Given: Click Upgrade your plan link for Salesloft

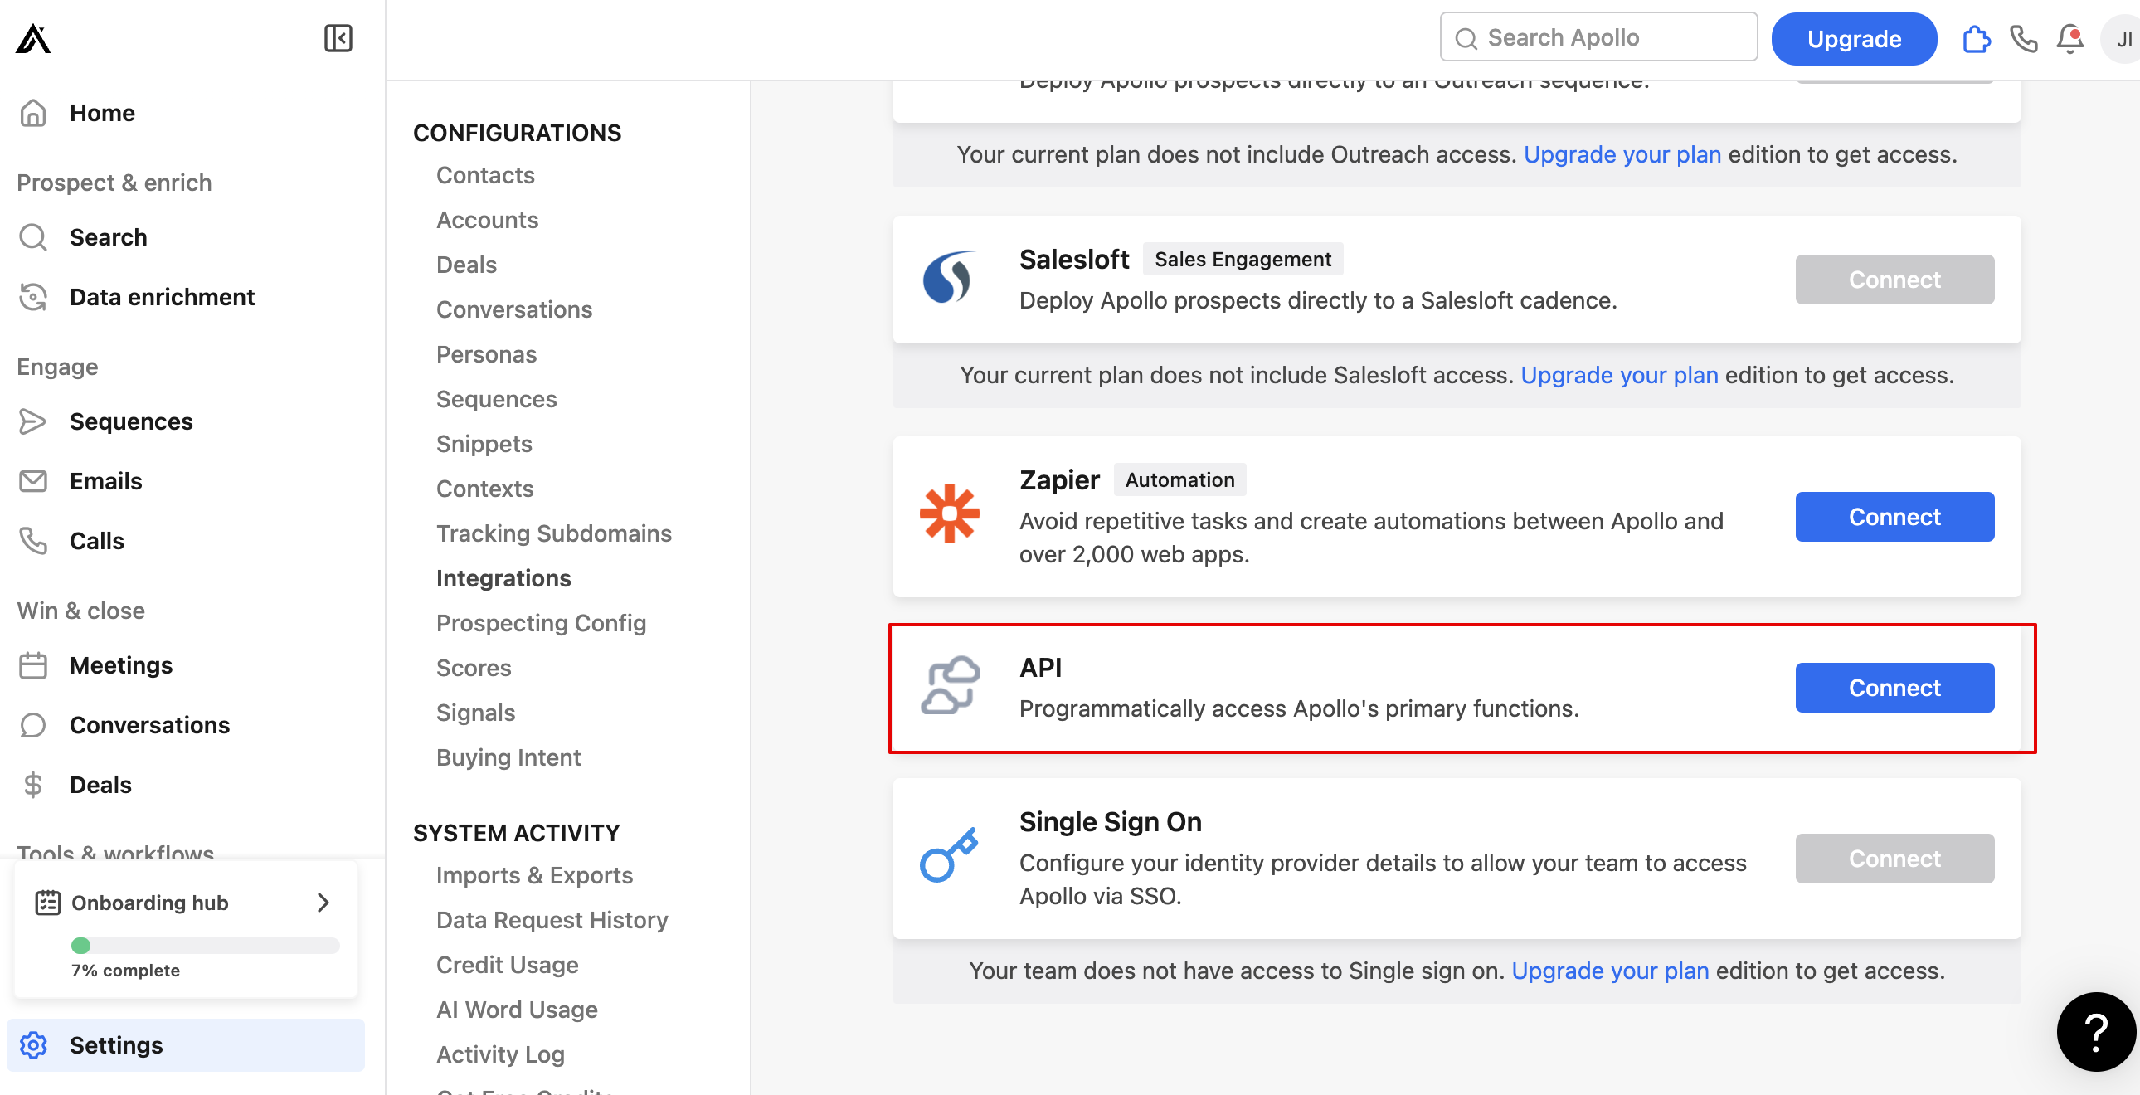Looking at the screenshot, I should [x=1619, y=376].
